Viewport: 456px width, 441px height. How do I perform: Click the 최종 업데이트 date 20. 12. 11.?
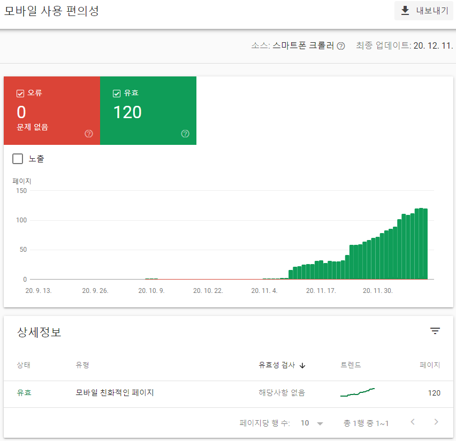click(x=433, y=45)
